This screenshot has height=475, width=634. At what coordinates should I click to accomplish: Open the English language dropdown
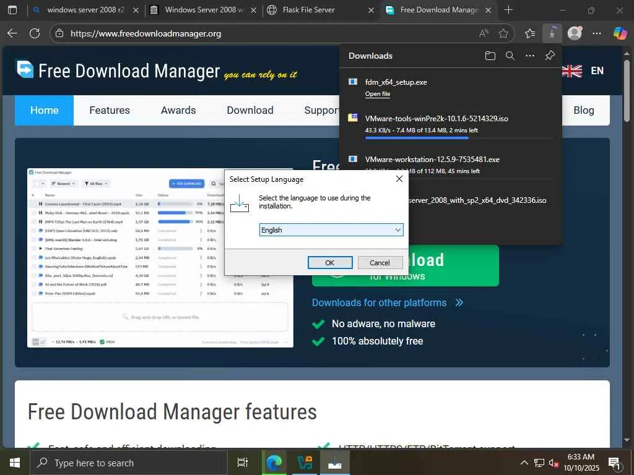click(x=331, y=230)
